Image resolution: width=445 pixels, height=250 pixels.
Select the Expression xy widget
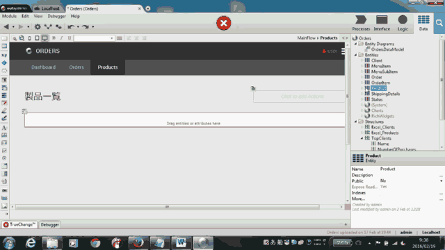[x=4, y=56]
